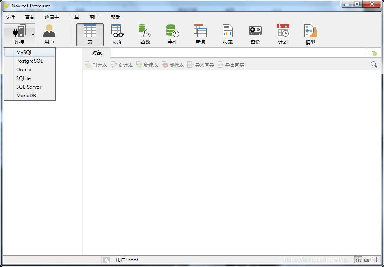Open the Event (事件) toolbar icon

click(x=173, y=35)
